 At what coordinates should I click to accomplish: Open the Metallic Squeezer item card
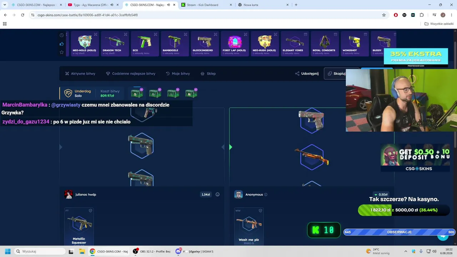tap(79, 227)
